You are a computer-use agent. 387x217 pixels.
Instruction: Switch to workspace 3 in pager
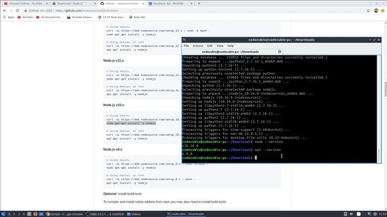click(19, 214)
